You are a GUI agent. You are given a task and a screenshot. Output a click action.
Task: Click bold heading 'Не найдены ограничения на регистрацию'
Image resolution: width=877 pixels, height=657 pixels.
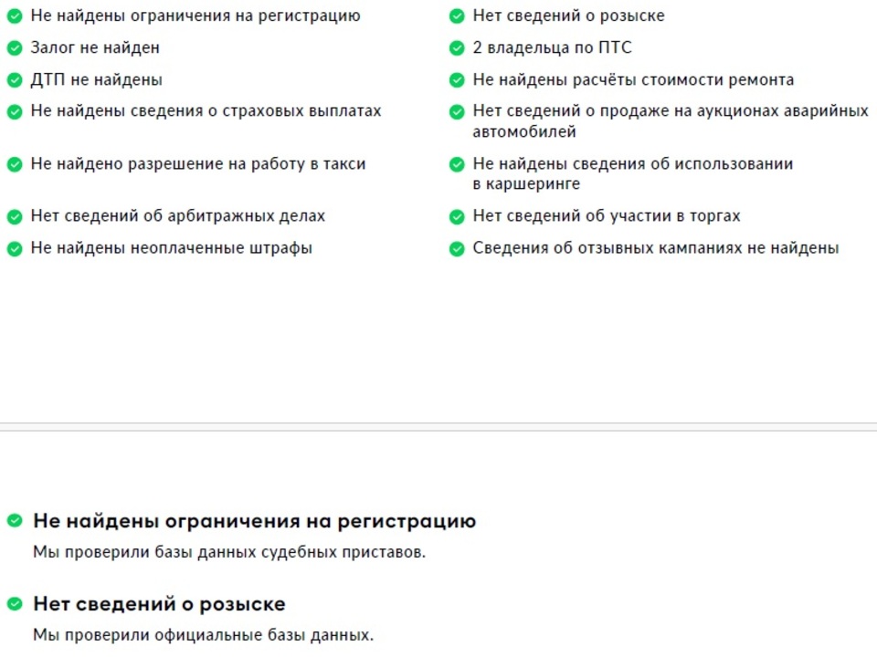pos(254,521)
